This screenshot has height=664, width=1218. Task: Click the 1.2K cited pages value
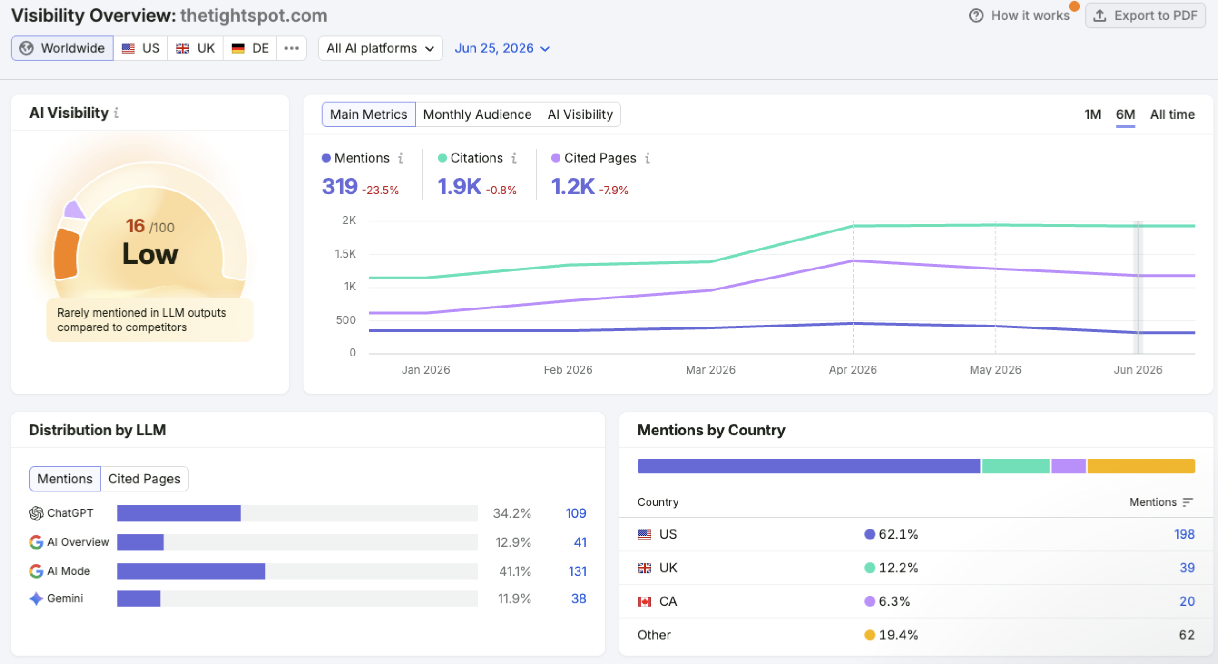(x=573, y=186)
